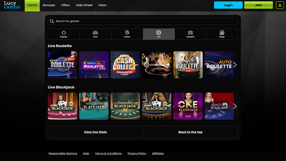The width and height of the screenshot is (286, 161).
Task: Click the View Our Slots link
Action: pos(95,132)
